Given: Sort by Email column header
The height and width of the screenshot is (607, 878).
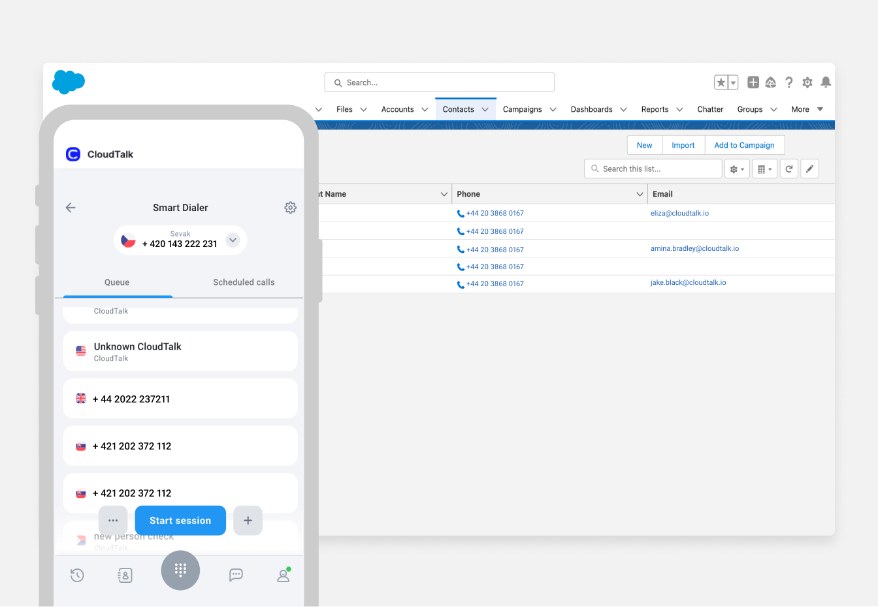Looking at the screenshot, I should click(x=662, y=194).
